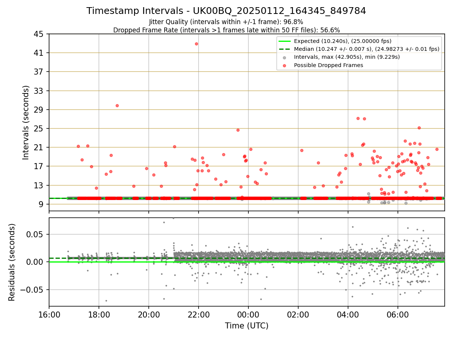Click the red point at 25 seconds near 07:00

(419, 128)
